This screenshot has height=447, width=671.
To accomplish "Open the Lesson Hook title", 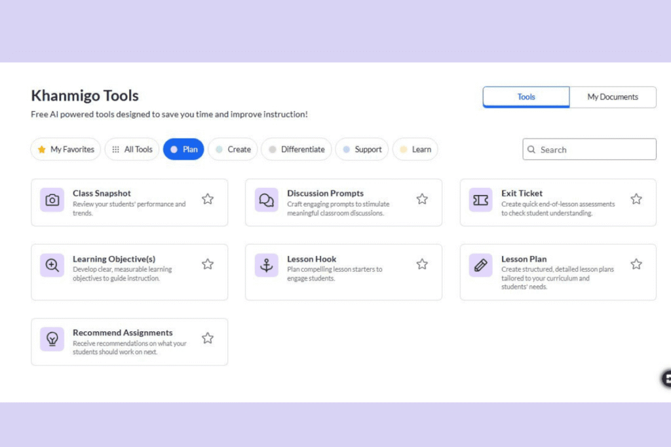I will point(311,259).
